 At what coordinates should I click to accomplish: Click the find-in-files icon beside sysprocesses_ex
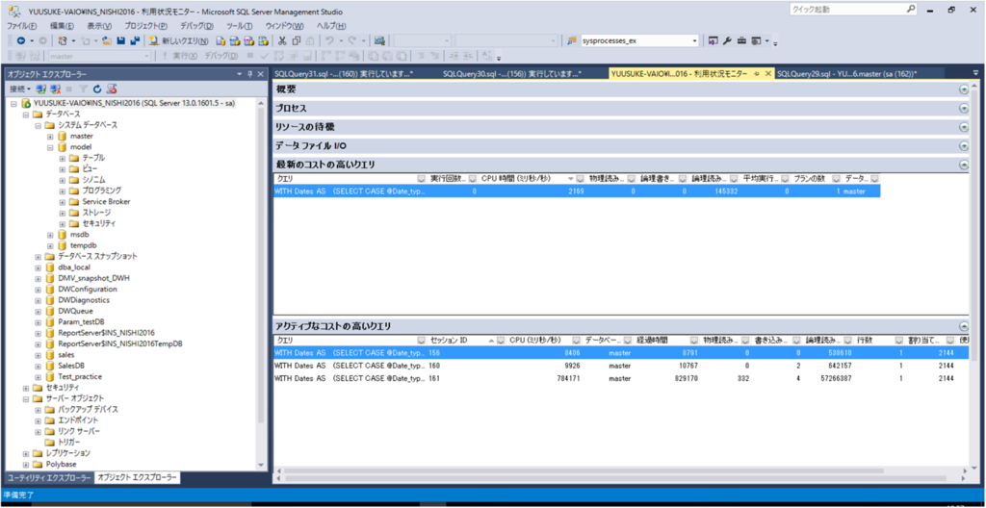point(572,40)
